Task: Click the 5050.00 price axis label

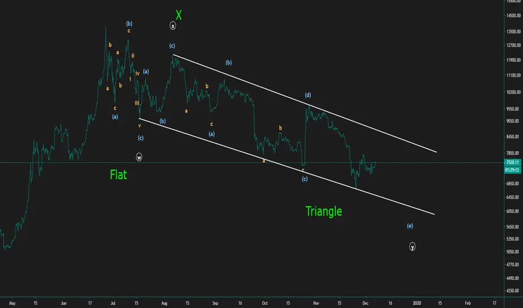Action: pyautogui.click(x=513, y=252)
